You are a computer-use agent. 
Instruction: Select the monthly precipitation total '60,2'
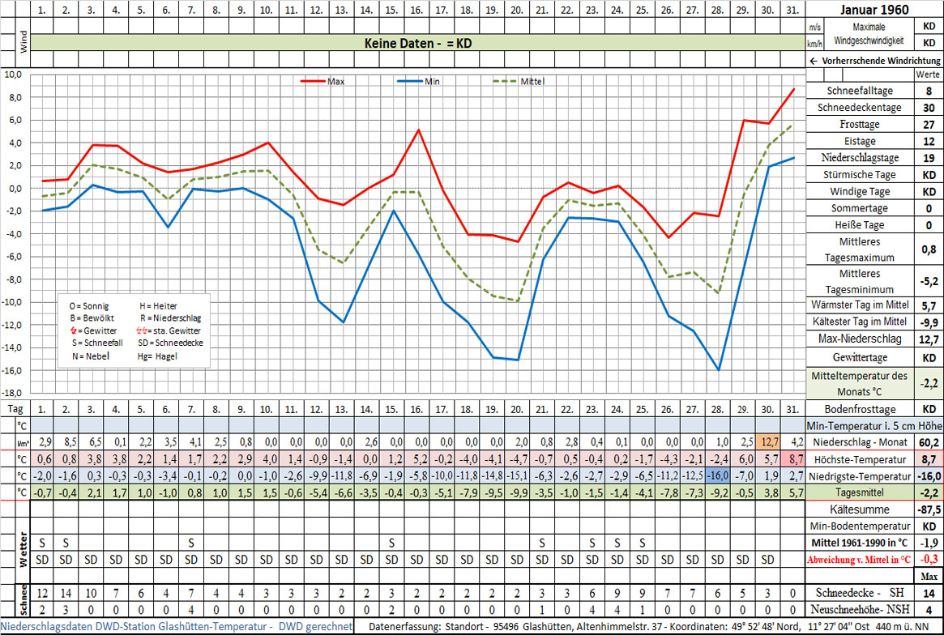(929, 442)
